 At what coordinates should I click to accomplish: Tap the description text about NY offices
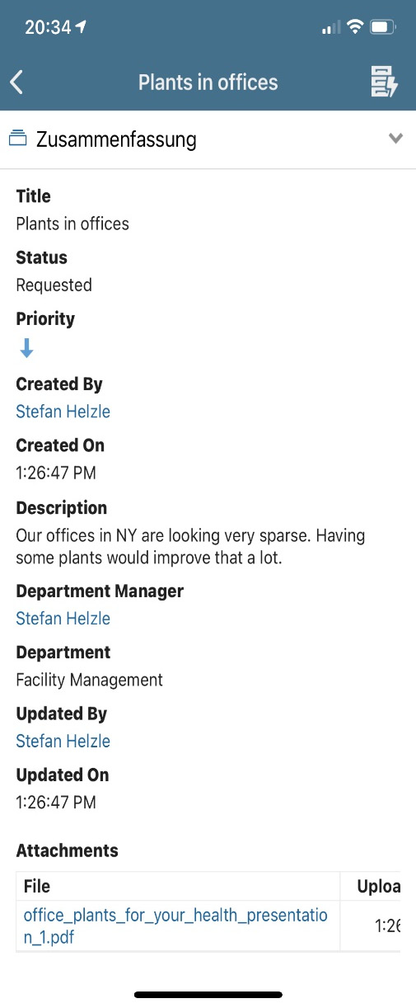pyautogui.click(x=190, y=546)
